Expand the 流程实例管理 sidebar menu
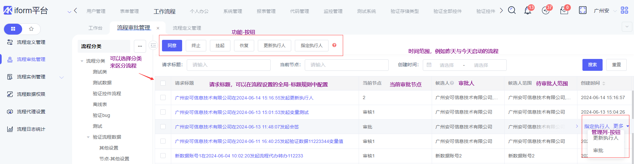Viewport: 634px width, 164px height. click(61, 77)
